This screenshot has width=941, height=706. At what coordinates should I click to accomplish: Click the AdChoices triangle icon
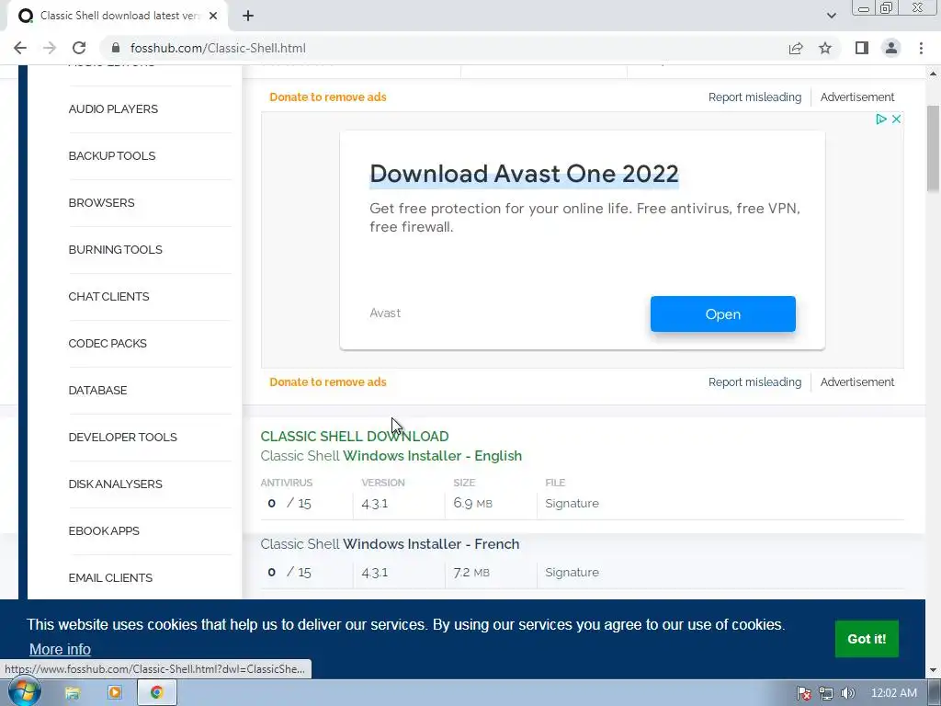(x=881, y=119)
